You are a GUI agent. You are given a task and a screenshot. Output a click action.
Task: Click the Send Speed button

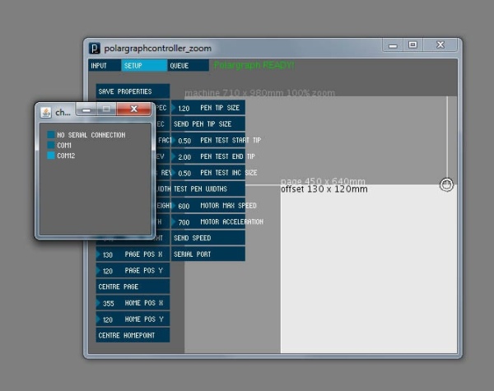point(208,238)
